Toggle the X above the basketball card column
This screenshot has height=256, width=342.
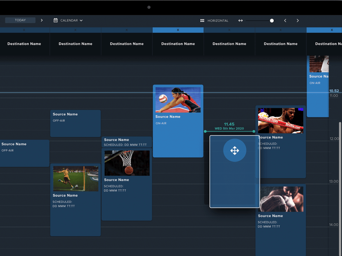127,30
